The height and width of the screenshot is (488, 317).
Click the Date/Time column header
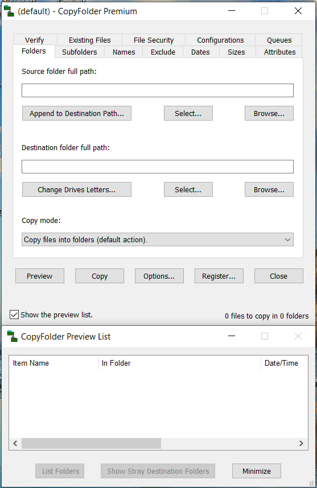coord(285,363)
